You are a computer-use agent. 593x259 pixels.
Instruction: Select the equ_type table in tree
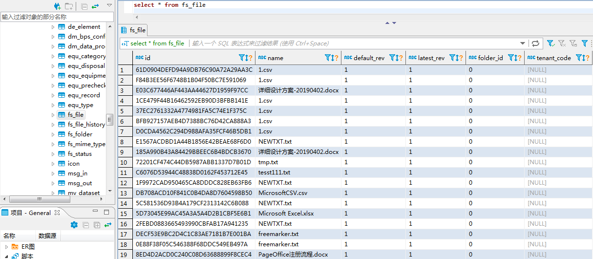coord(81,105)
